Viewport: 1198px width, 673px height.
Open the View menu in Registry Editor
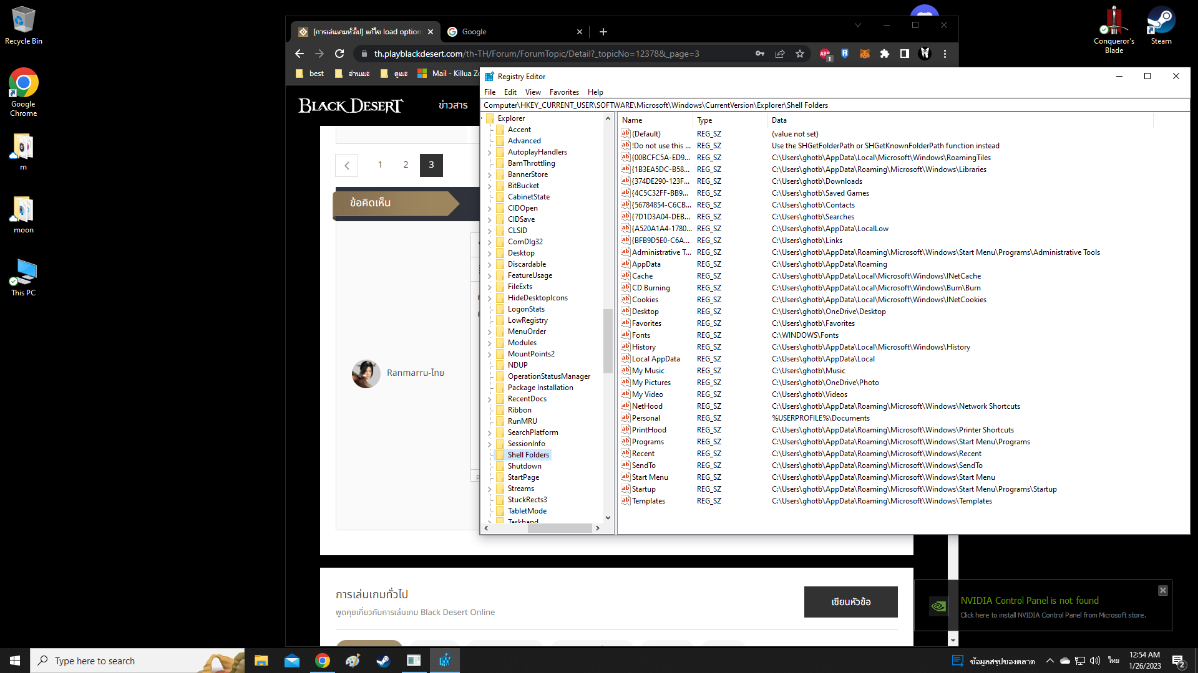[533, 92]
